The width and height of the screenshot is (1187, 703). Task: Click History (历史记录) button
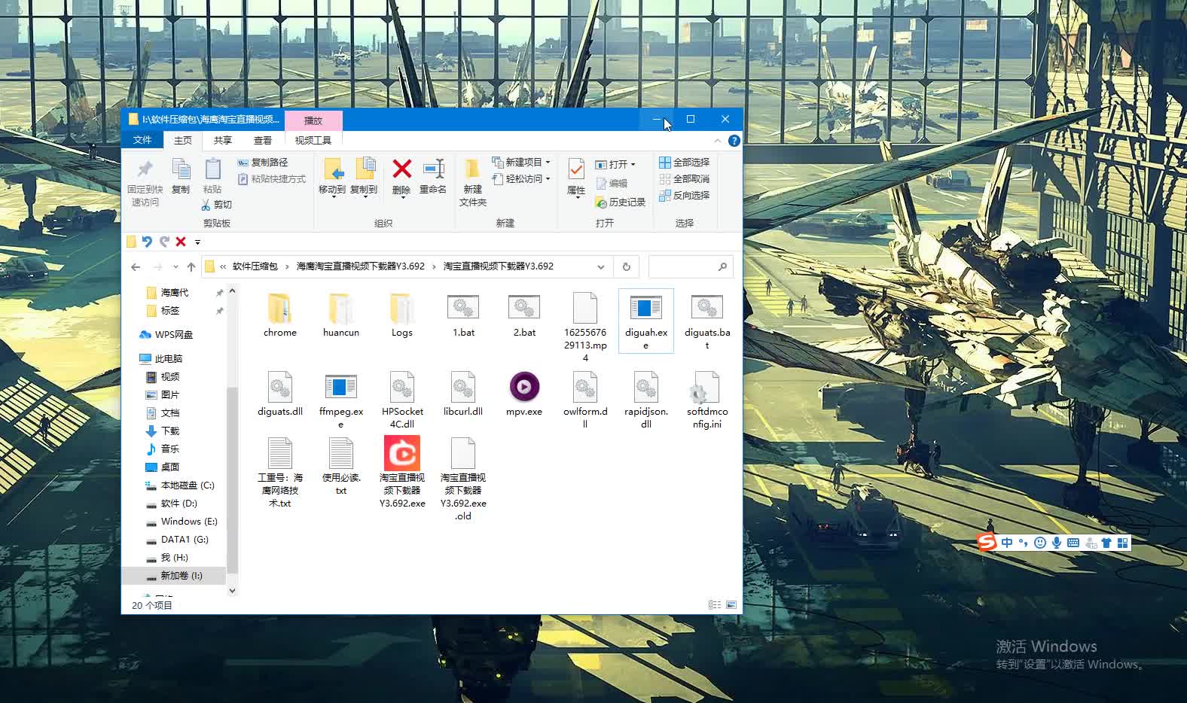tap(621, 202)
